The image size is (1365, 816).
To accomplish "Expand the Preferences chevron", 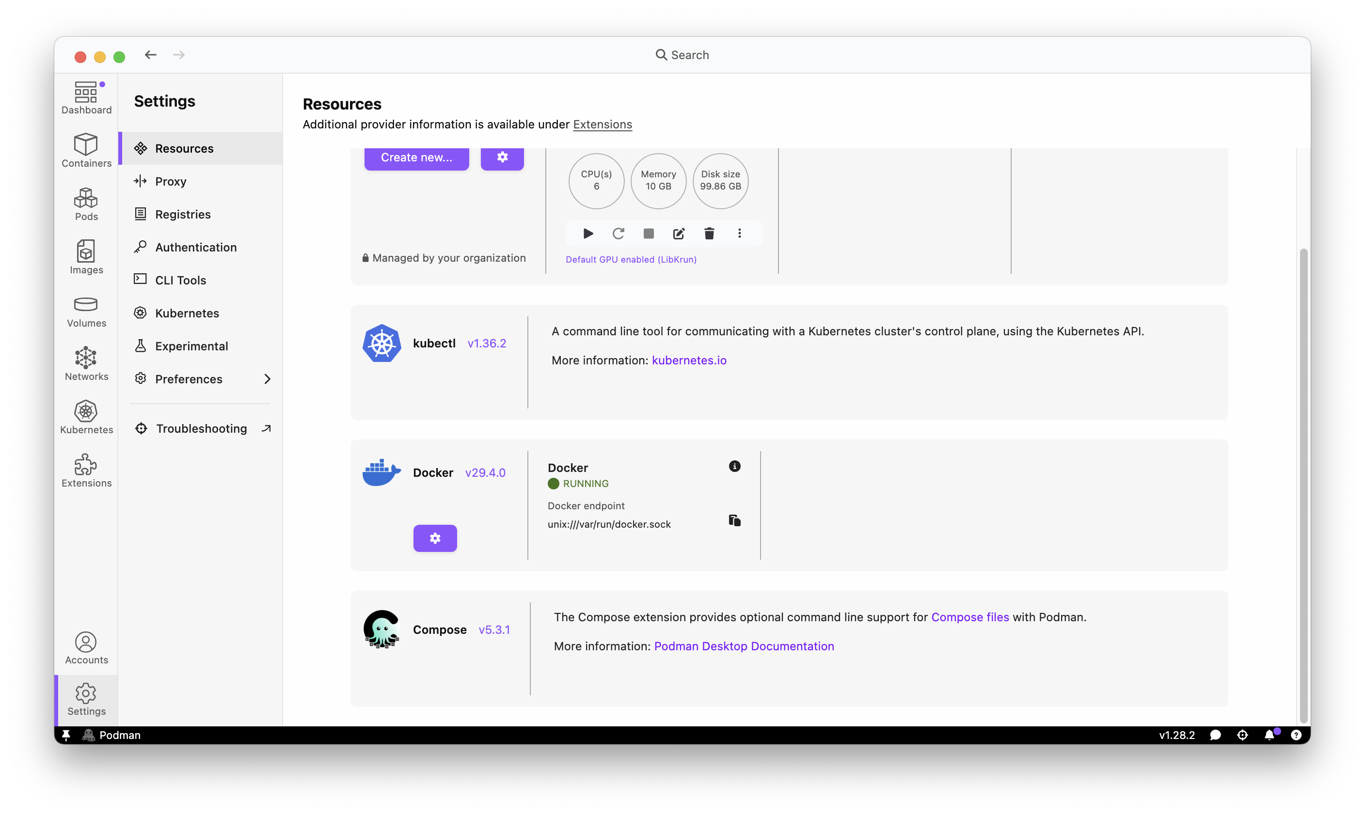I will click(x=267, y=379).
